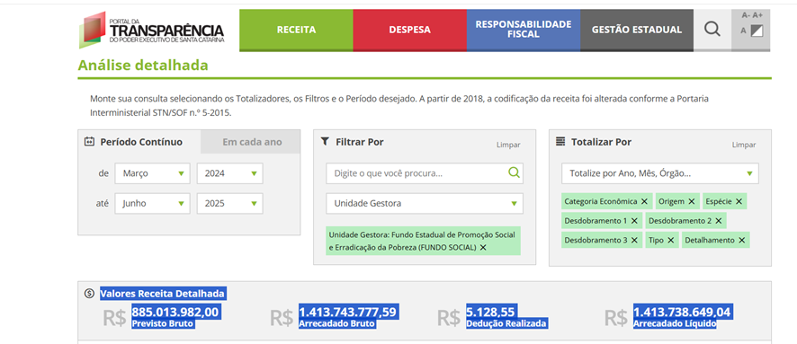Decrease font size with A- control
The height and width of the screenshot is (344, 797).
coord(746,15)
